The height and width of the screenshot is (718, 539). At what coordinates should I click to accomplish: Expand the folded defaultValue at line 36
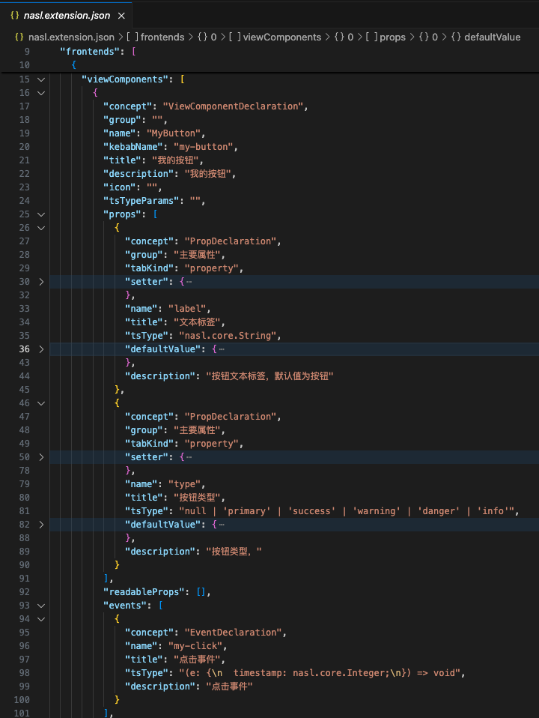41,349
